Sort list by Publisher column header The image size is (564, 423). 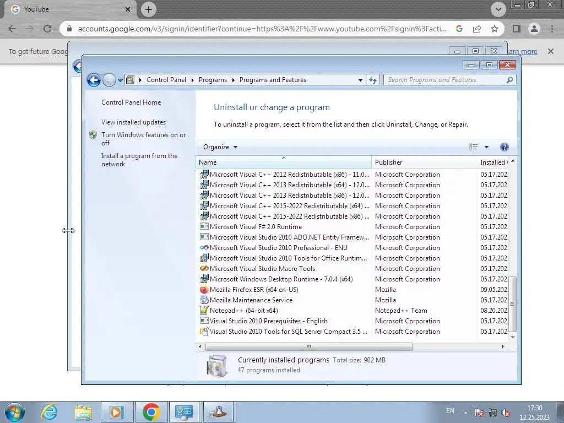click(x=425, y=162)
